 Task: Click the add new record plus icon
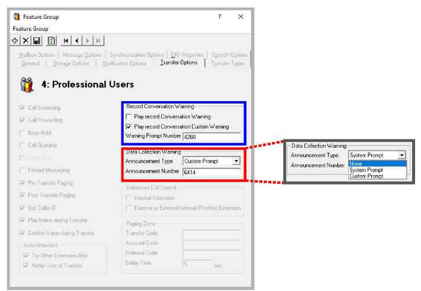click(x=15, y=41)
